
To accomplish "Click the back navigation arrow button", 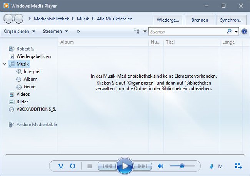I will 8,19.
